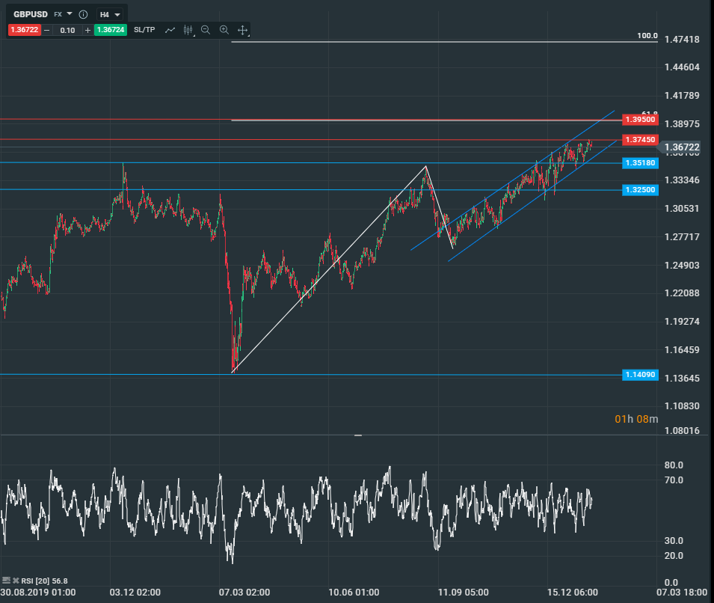Sell at red price 1.36722
Image resolution: width=714 pixels, height=603 pixels.
coord(24,30)
